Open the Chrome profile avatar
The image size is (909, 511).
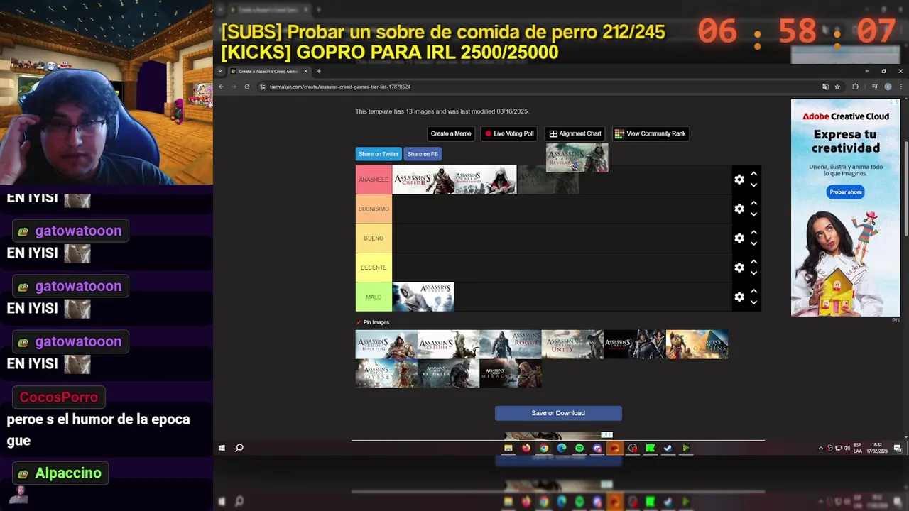888,87
